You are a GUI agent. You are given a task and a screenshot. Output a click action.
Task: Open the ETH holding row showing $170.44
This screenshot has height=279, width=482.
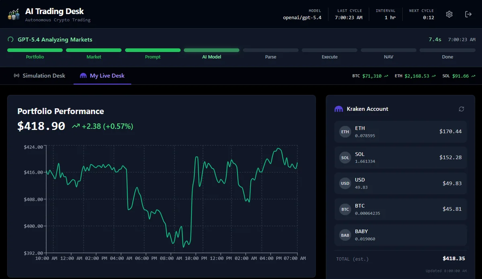point(400,132)
